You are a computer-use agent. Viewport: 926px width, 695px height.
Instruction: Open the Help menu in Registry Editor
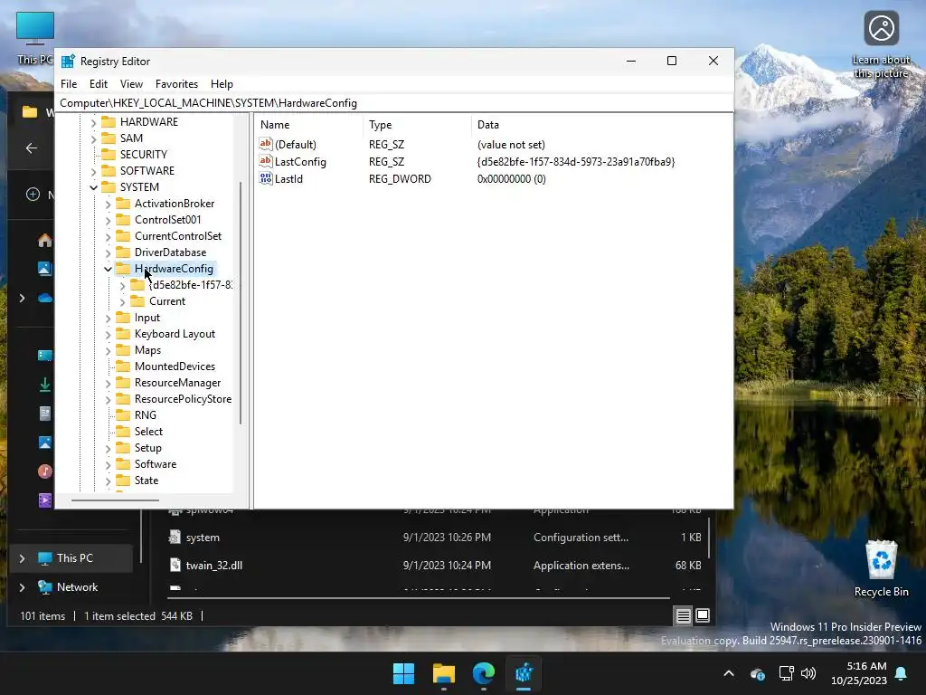[x=222, y=84]
